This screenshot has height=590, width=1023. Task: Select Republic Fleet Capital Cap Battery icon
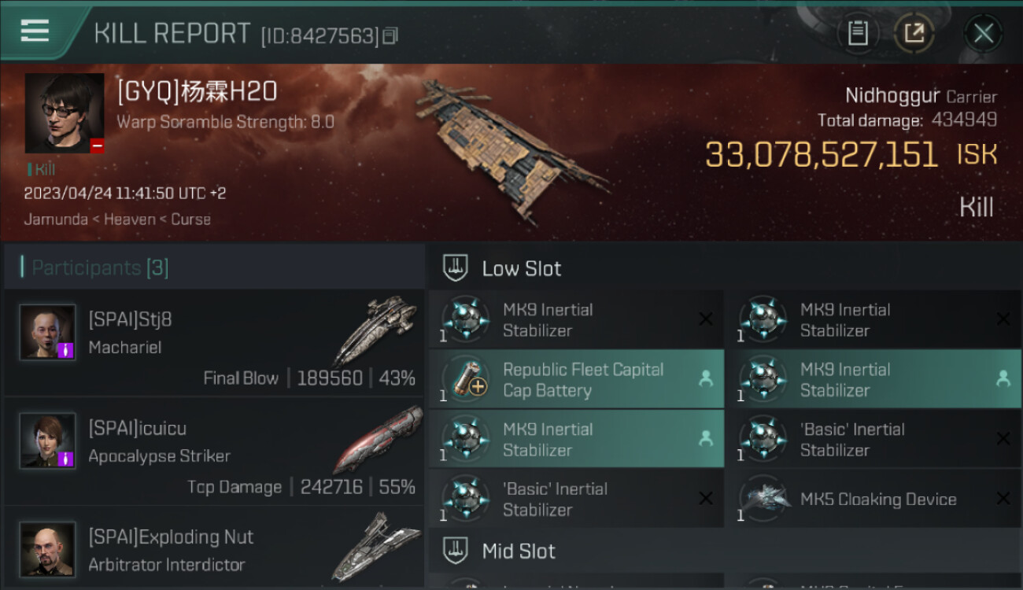pyautogui.click(x=466, y=379)
